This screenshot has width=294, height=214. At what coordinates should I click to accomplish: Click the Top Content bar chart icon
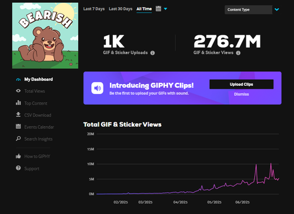pyautogui.click(x=18, y=103)
